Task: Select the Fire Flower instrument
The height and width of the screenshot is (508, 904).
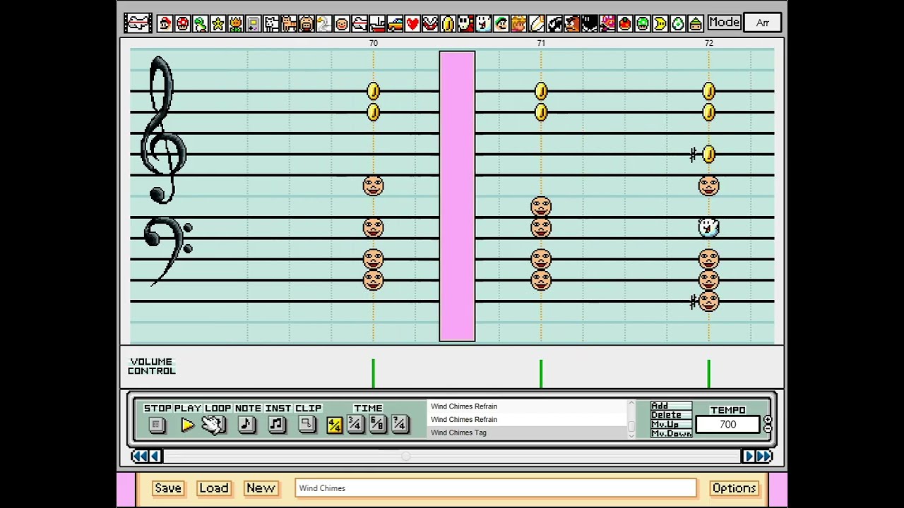Action: [235, 23]
